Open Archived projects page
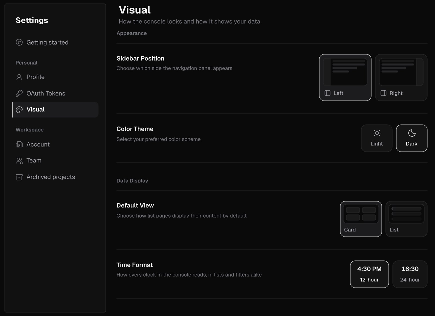This screenshot has width=435, height=316. click(x=55, y=177)
